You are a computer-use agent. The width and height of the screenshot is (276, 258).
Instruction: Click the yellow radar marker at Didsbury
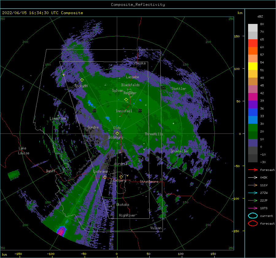coord(117,133)
